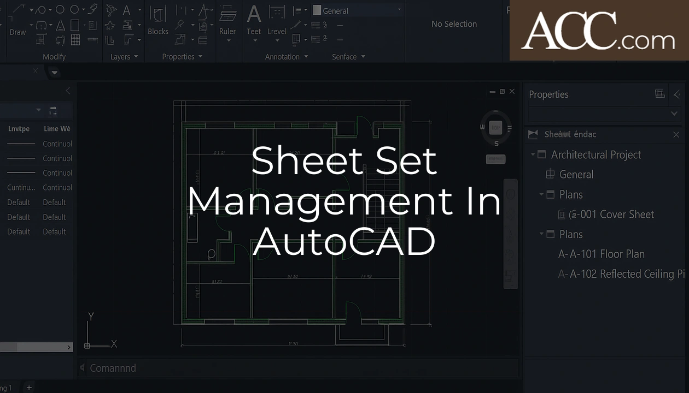This screenshot has height=393, width=689.
Task: Click the scrollbar right arrow in left panel
Action: 69,347
